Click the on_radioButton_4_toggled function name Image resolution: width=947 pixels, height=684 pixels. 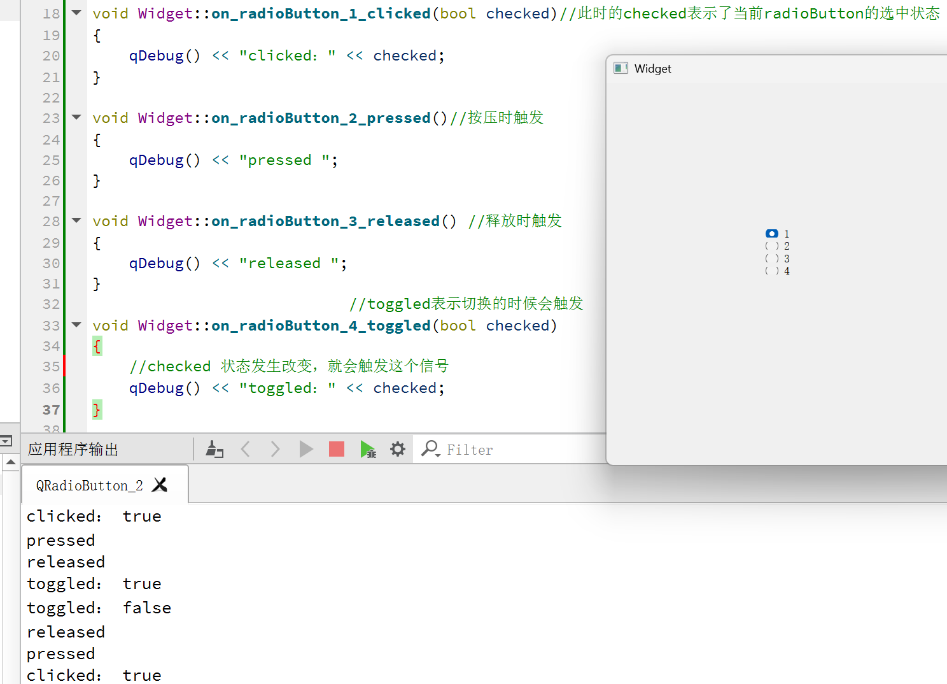click(321, 325)
